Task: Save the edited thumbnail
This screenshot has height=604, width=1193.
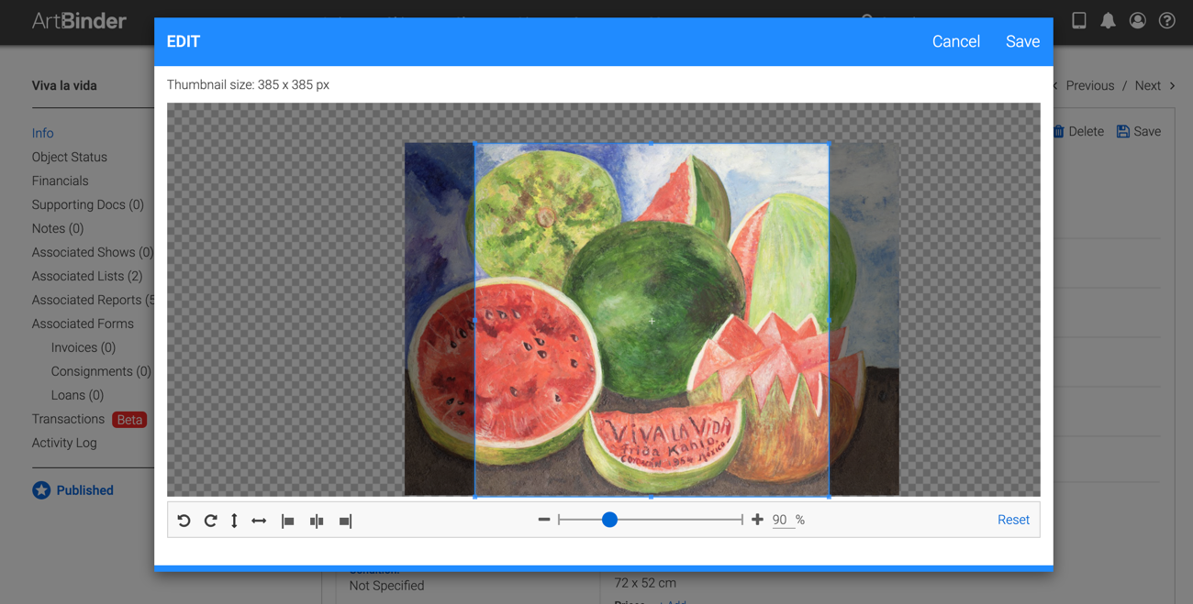Action: (x=1022, y=41)
